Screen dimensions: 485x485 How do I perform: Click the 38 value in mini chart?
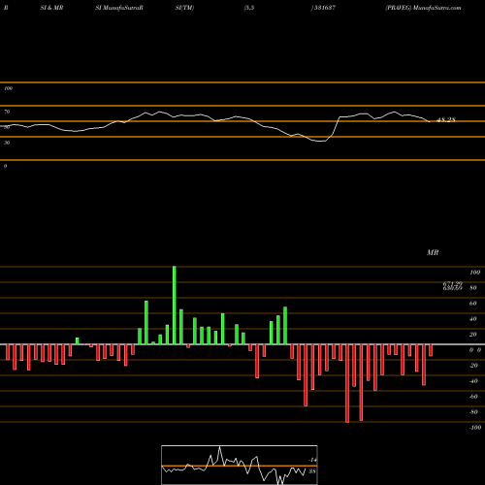click(312, 471)
